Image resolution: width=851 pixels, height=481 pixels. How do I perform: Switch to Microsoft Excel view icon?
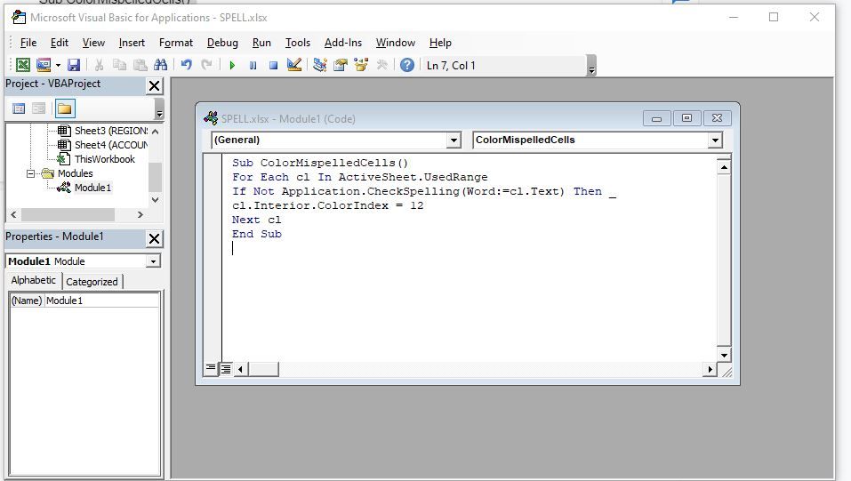pos(23,65)
